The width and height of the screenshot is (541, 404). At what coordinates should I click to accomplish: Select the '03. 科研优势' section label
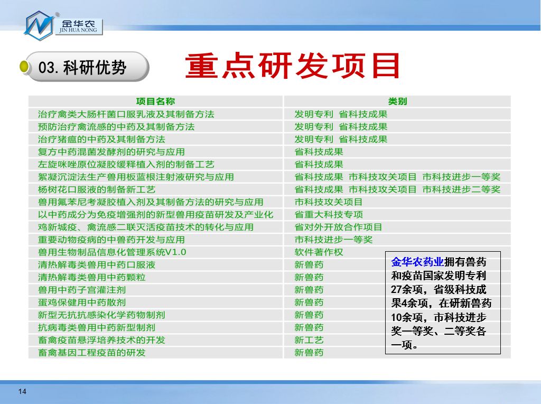point(82,67)
